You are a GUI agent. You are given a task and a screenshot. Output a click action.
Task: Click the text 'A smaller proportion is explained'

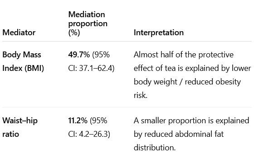[x=191, y=121]
